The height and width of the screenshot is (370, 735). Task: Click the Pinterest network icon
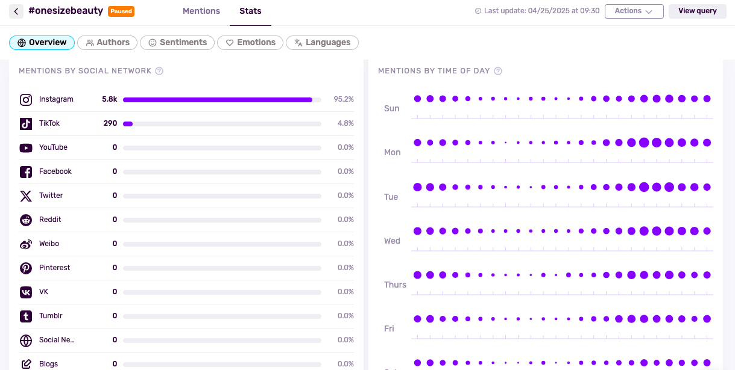pos(26,268)
